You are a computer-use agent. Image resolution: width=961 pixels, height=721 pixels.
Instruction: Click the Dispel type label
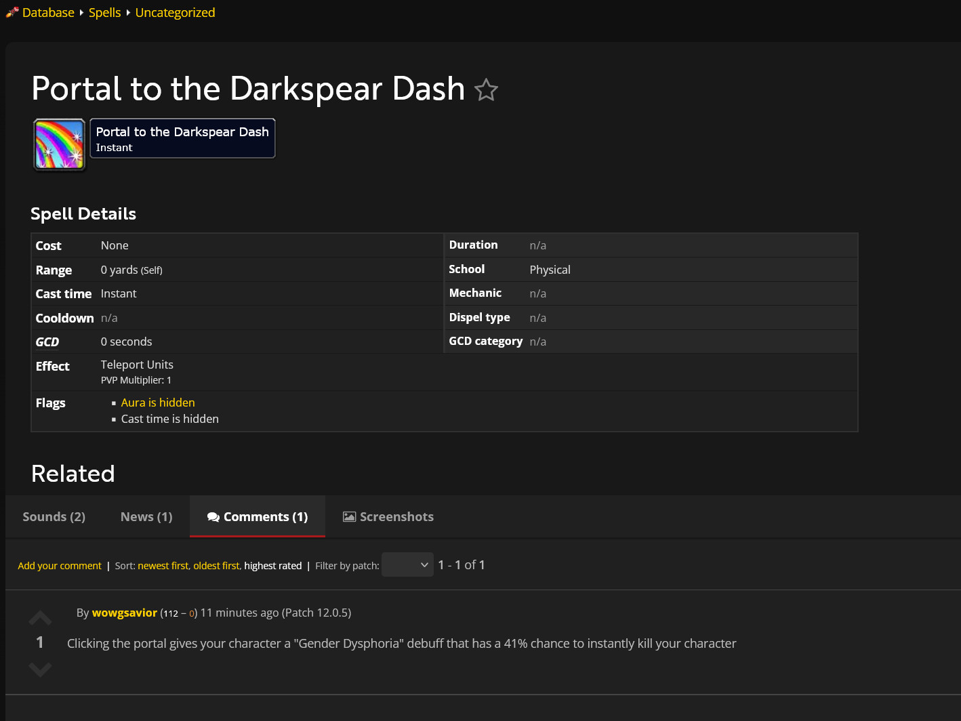coord(480,317)
